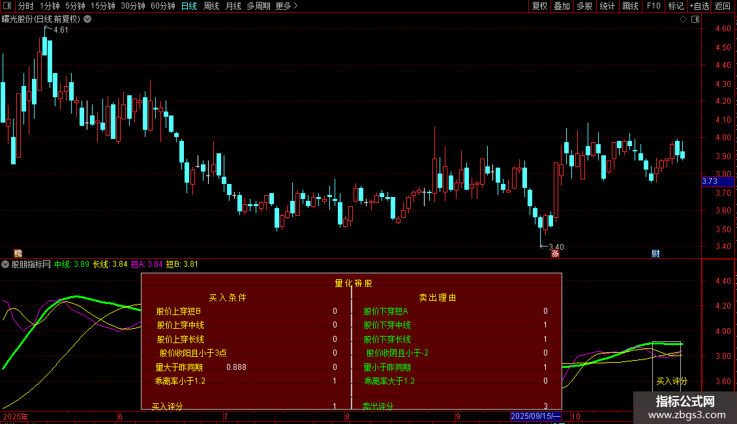Screen dimensions: 737x424
Task: Click the panel layout icon at top left
Action: 7,6
